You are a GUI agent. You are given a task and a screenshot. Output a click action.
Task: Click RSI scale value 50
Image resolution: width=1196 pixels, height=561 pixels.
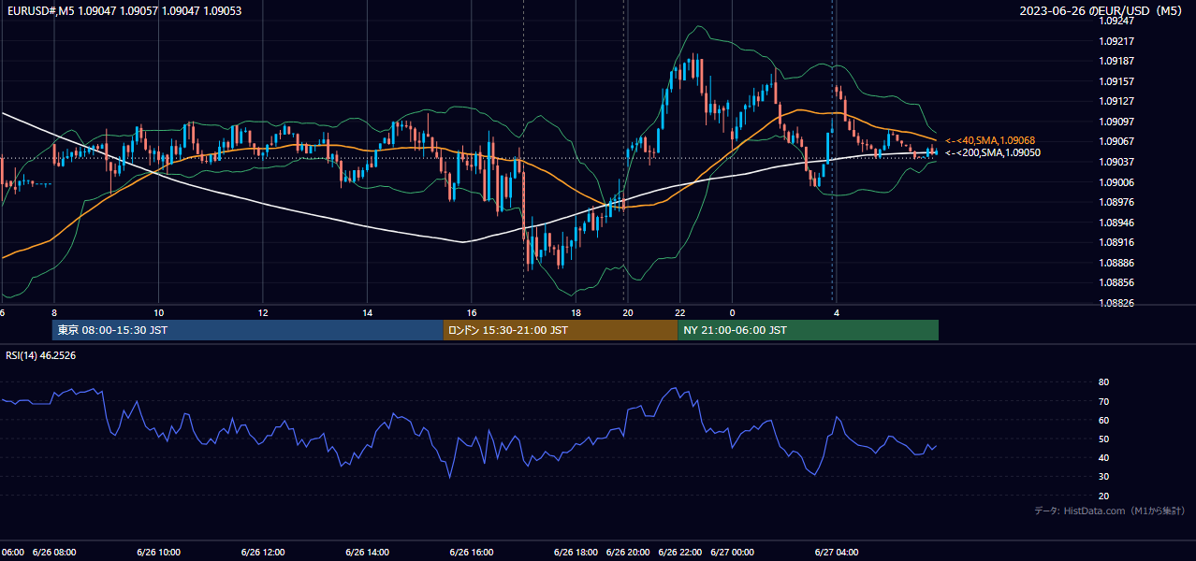(1103, 439)
